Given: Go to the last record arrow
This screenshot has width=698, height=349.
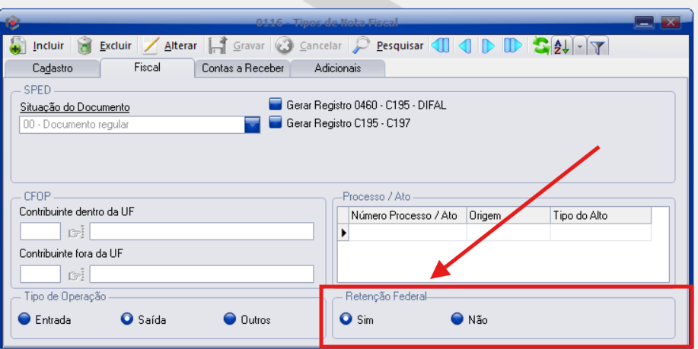Looking at the screenshot, I should (513, 46).
